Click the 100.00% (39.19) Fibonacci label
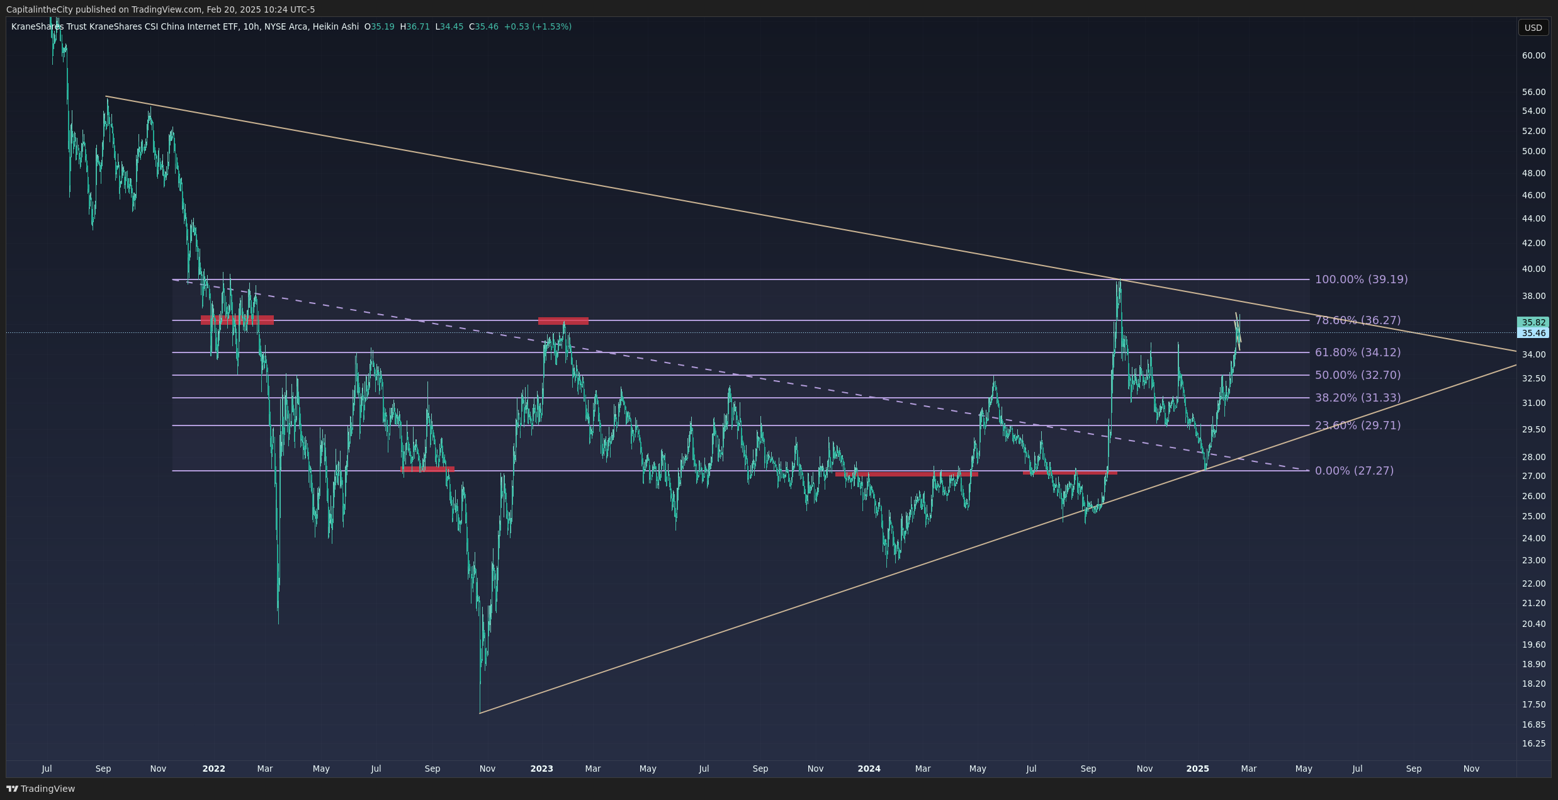Image resolution: width=1558 pixels, height=800 pixels. [x=1361, y=279]
